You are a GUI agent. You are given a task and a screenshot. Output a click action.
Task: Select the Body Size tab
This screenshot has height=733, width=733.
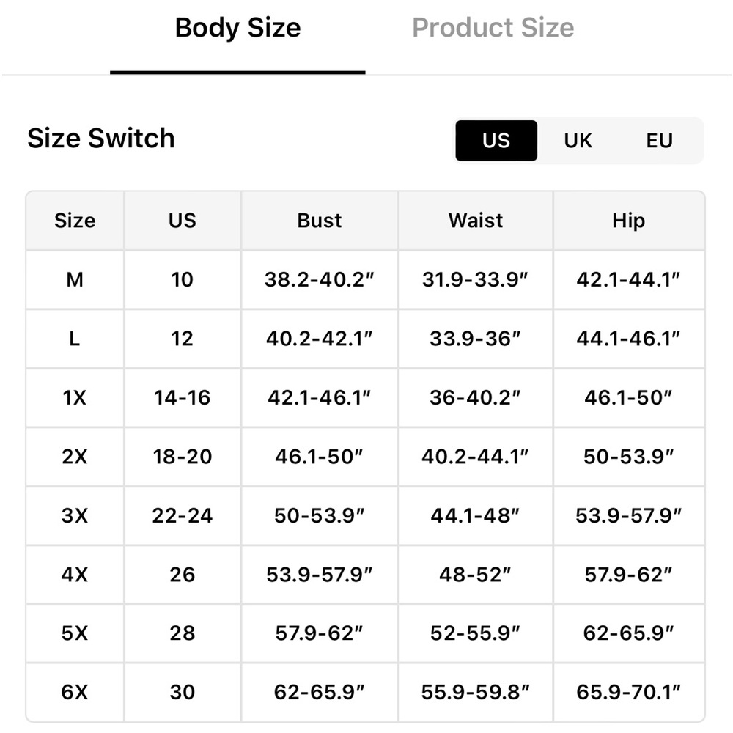click(x=237, y=28)
